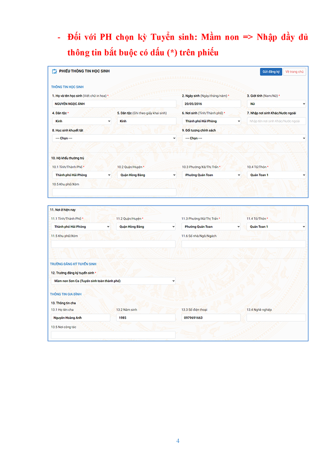Focus the Ngày sinh date field
The height and width of the screenshot is (470, 332).
(x=211, y=103)
